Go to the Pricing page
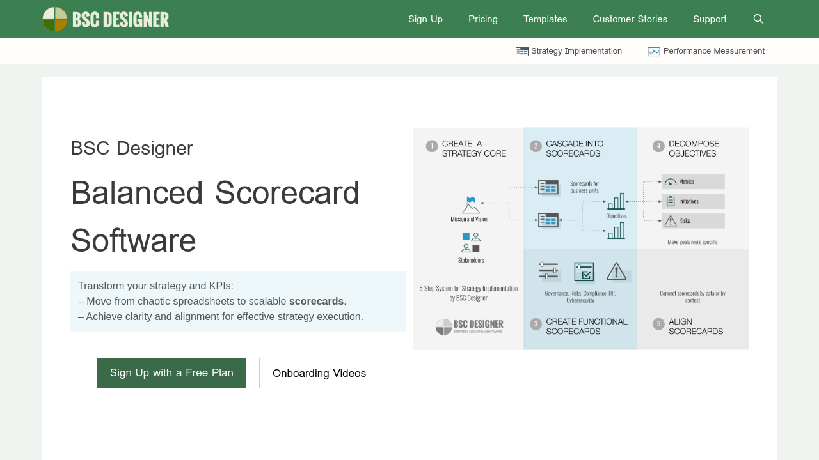 point(483,19)
